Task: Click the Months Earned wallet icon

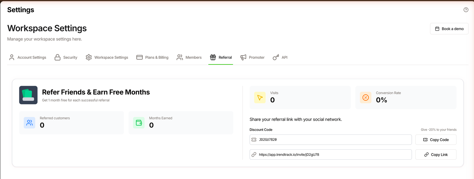Action: (139, 123)
